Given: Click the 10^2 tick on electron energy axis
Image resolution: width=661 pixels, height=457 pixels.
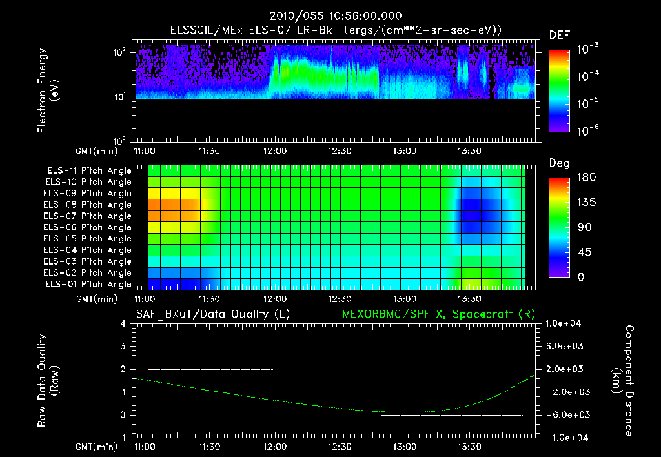Looking at the screenshot, I should pos(119,53).
